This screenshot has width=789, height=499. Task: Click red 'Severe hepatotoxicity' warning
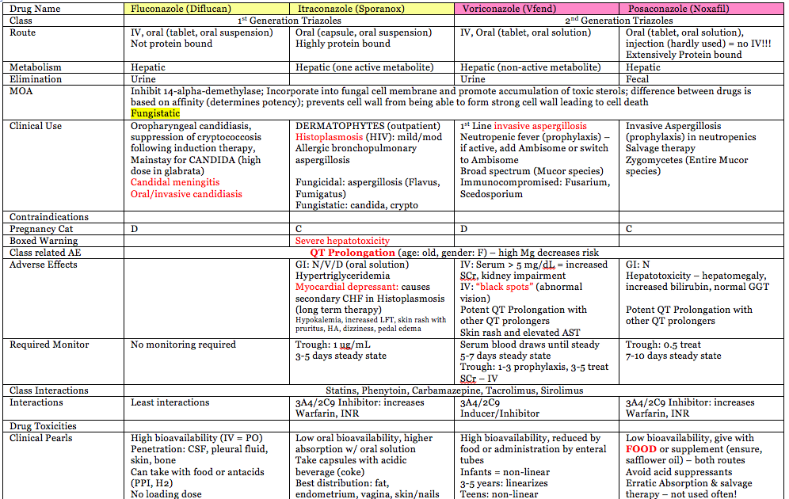tap(342, 241)
